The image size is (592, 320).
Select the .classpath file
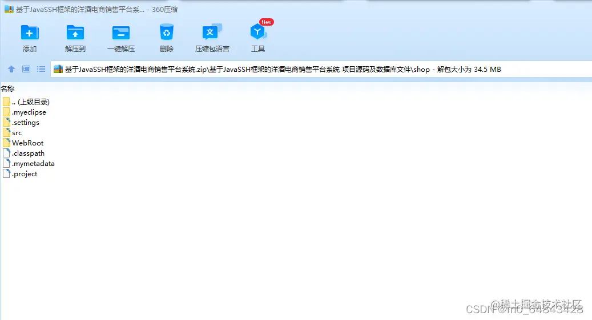[24, 153]
